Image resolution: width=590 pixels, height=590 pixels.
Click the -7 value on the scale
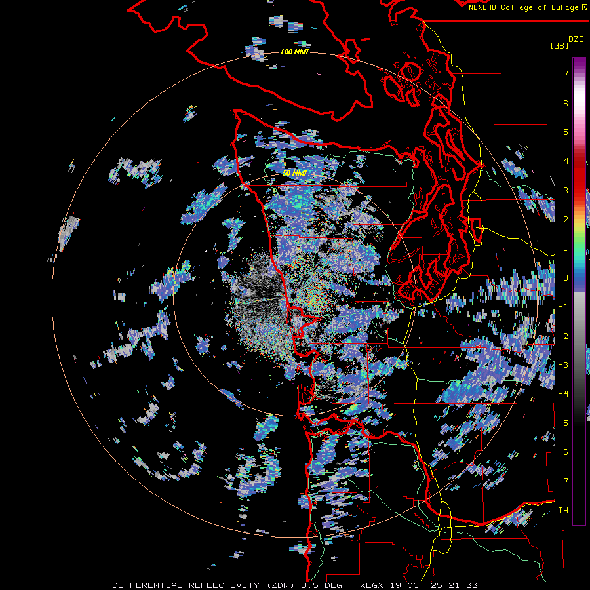pos(563,481)
